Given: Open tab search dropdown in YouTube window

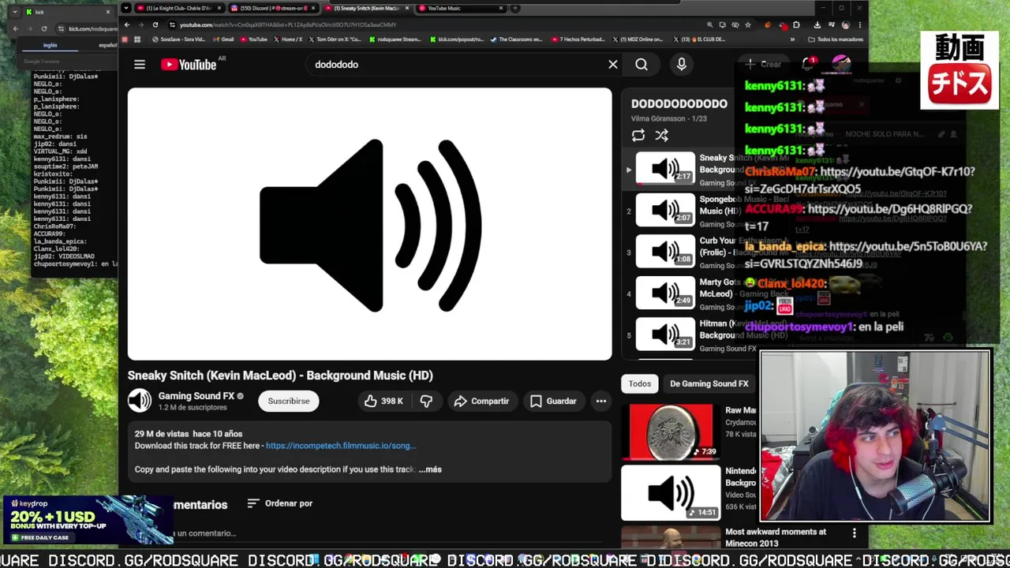Looking at the screenshot, I should pos(126,8).
